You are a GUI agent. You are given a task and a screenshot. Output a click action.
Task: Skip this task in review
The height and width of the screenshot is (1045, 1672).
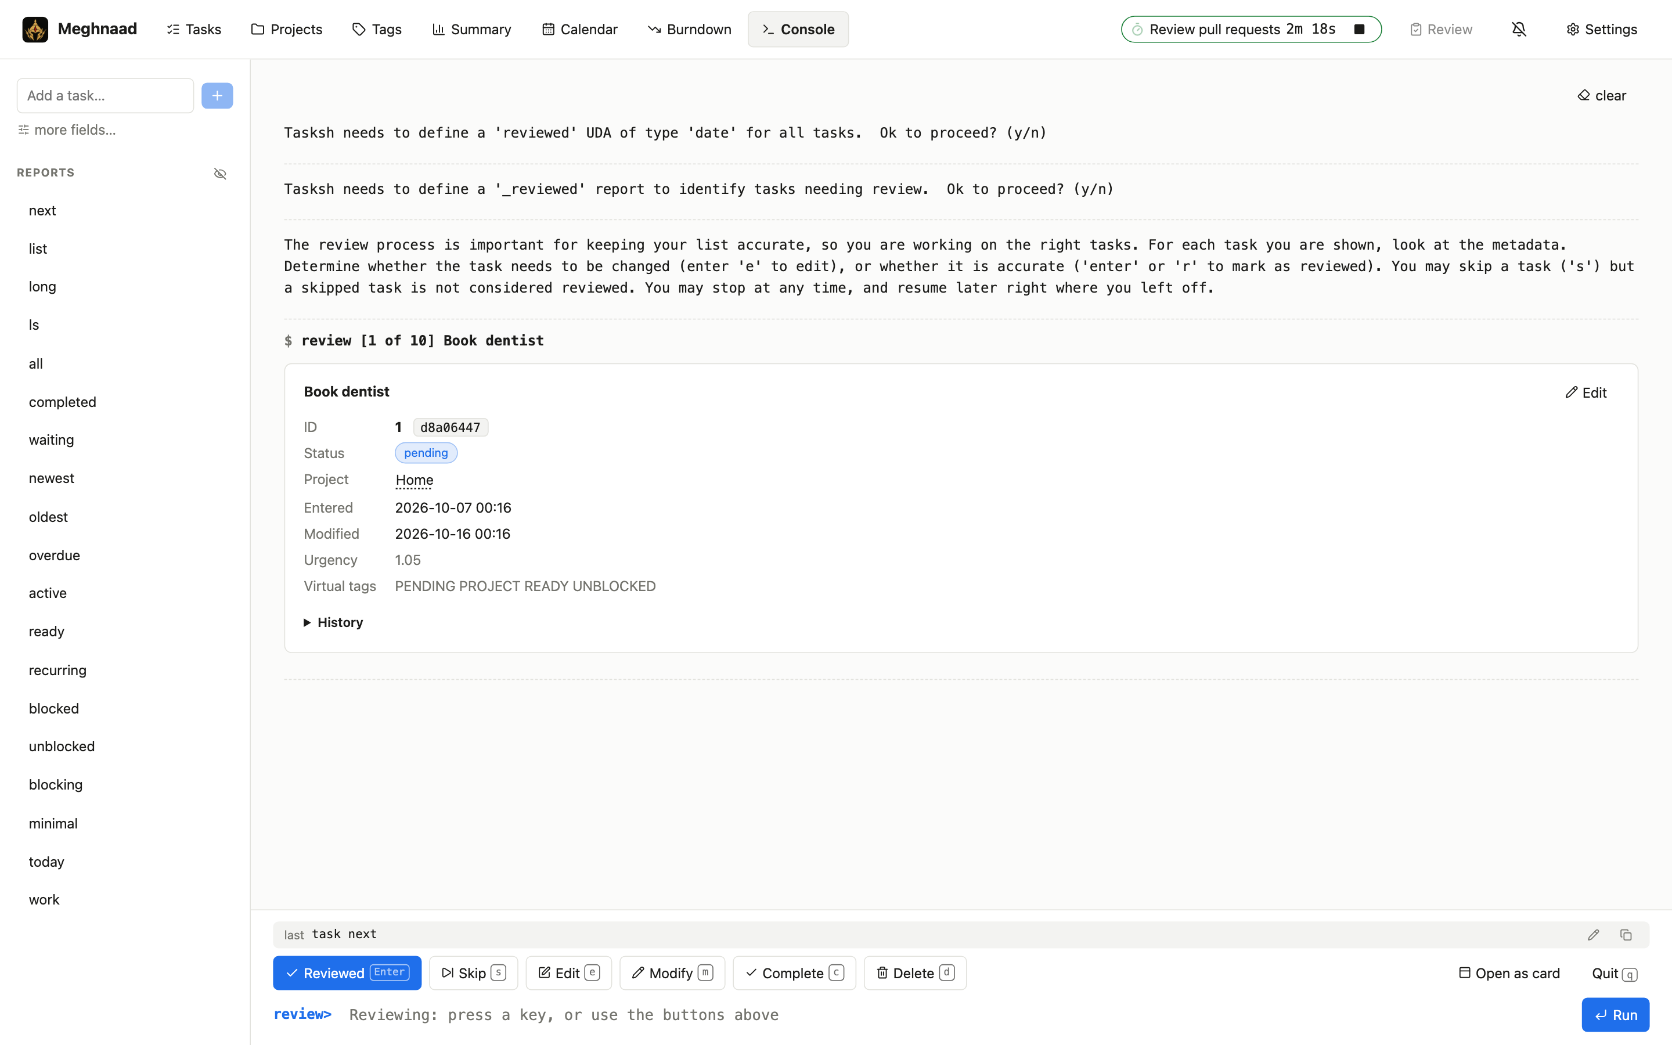tap(473, 972)
